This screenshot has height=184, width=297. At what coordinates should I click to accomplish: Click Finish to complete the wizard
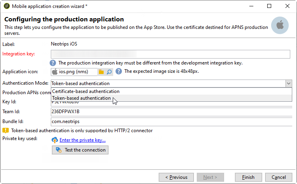tap(248, 177)
